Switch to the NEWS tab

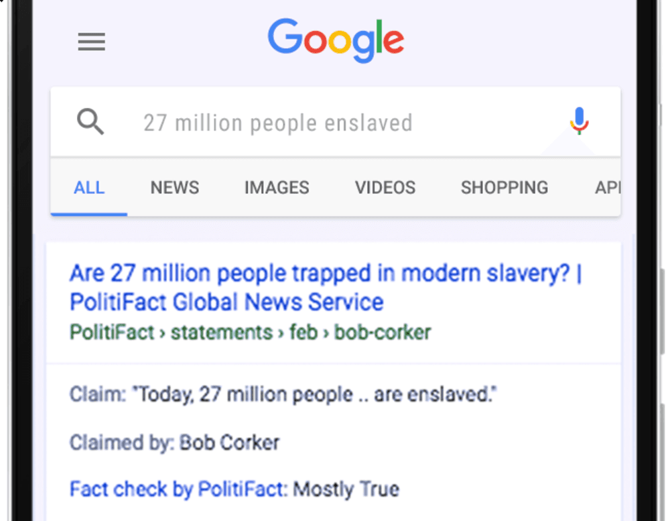click(175, 188)
